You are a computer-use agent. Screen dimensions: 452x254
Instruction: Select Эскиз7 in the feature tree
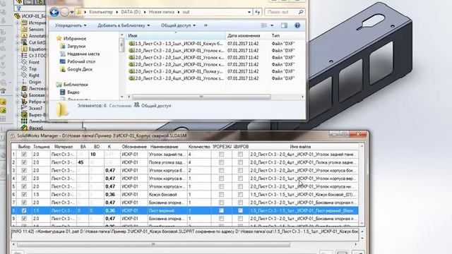35,108
